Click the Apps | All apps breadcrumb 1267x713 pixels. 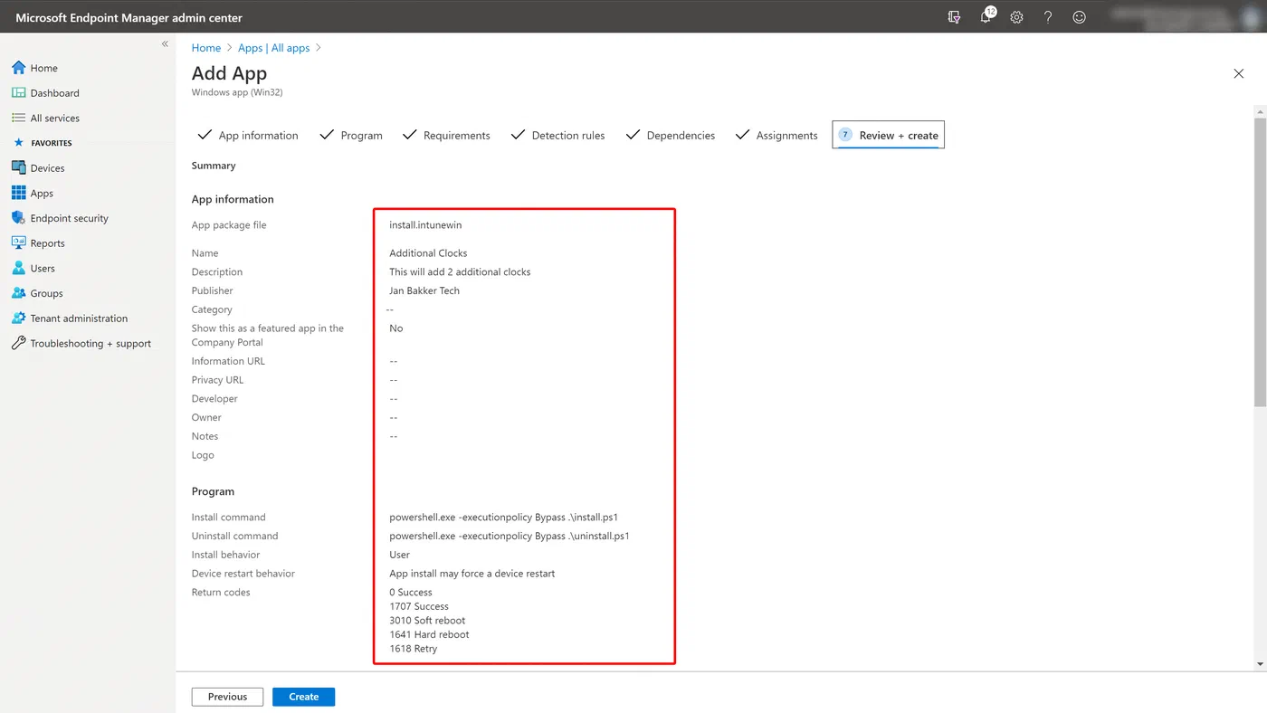(274, 48)
